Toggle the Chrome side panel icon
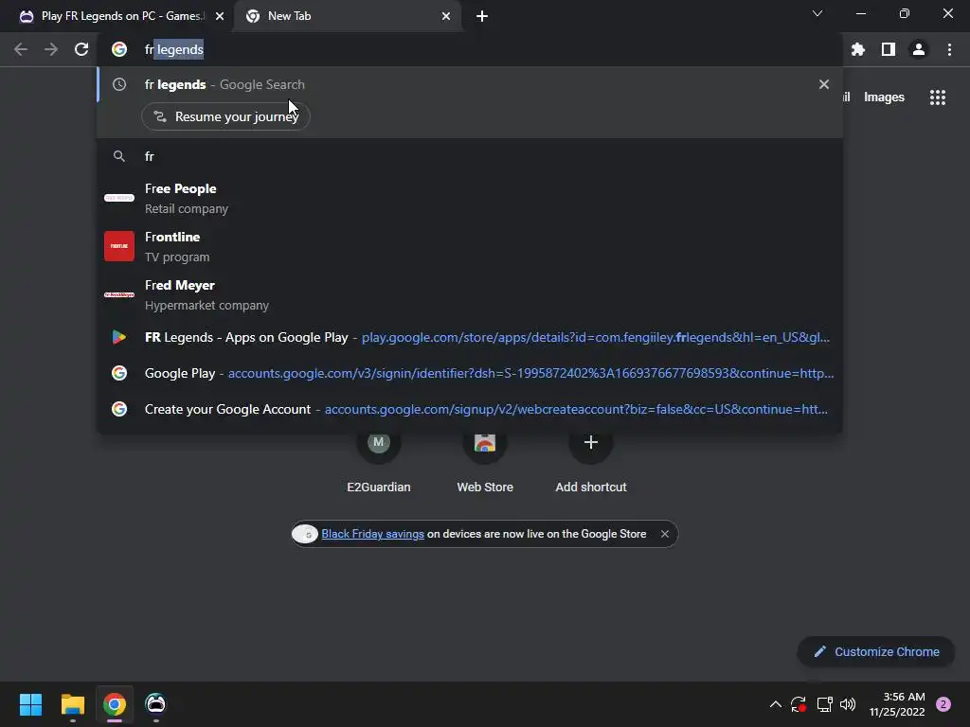This screenshot has width=970, height=727. tap(889, 49)
